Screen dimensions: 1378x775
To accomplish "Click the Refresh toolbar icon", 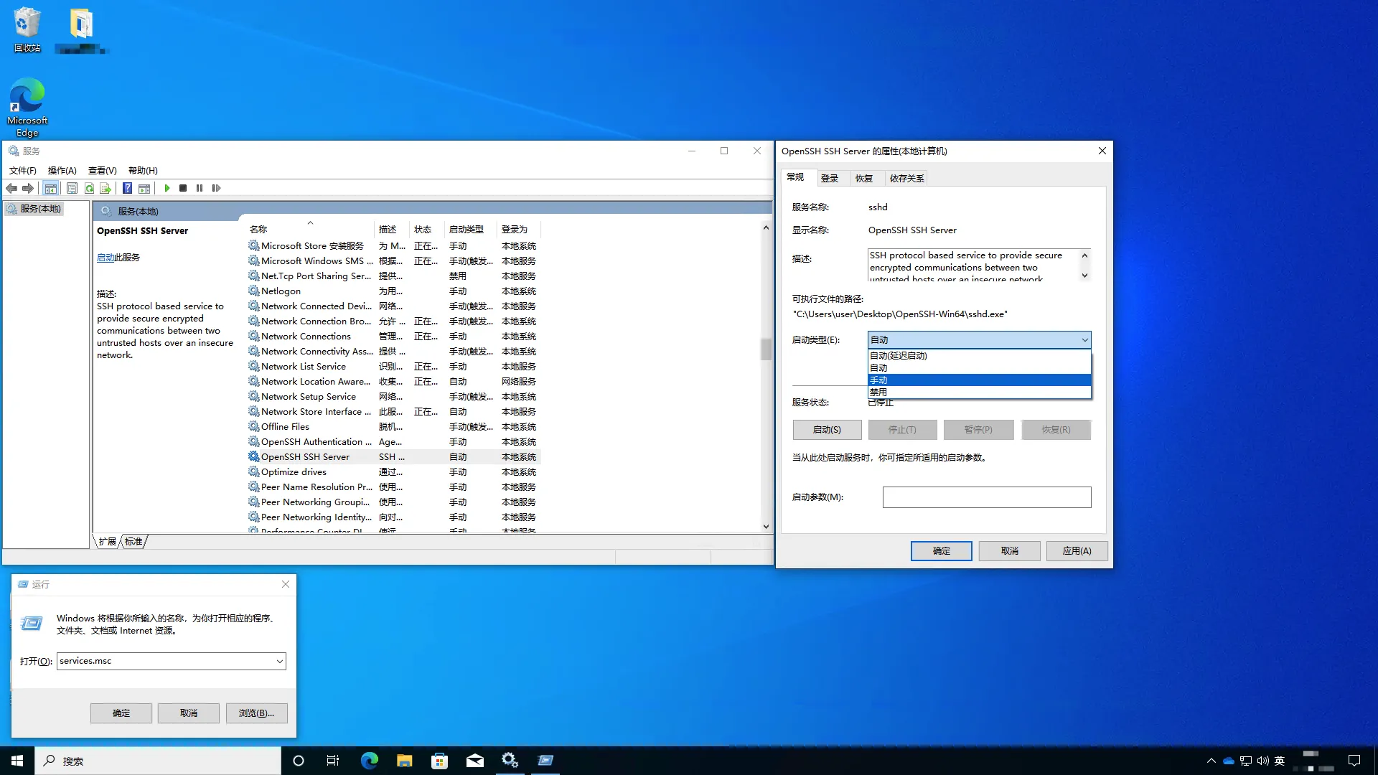I will [89, 188].
